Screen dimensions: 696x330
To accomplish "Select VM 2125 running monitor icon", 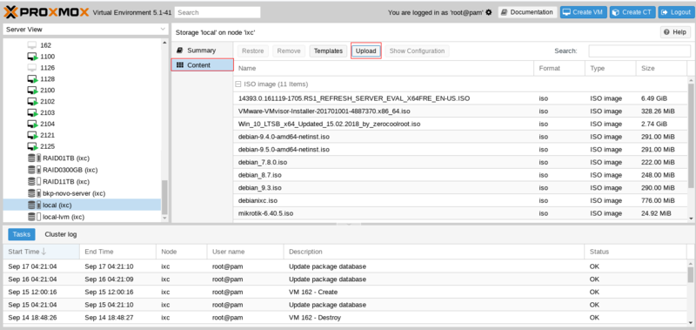I will [32, 146].
